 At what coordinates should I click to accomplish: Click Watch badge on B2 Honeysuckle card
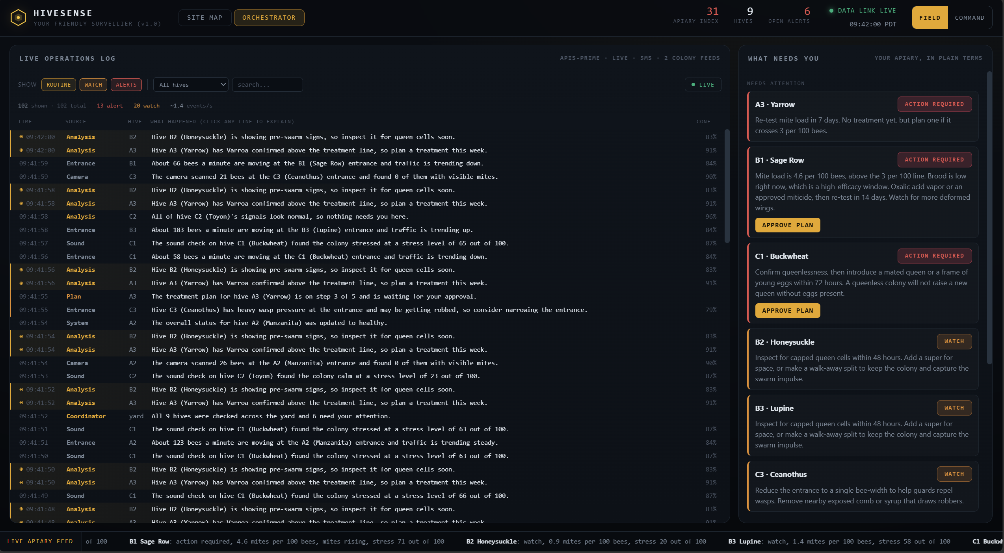(x=954, y=341)
